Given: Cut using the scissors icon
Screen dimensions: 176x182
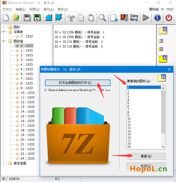Looking at the screenshot, I should click(71, 18).
